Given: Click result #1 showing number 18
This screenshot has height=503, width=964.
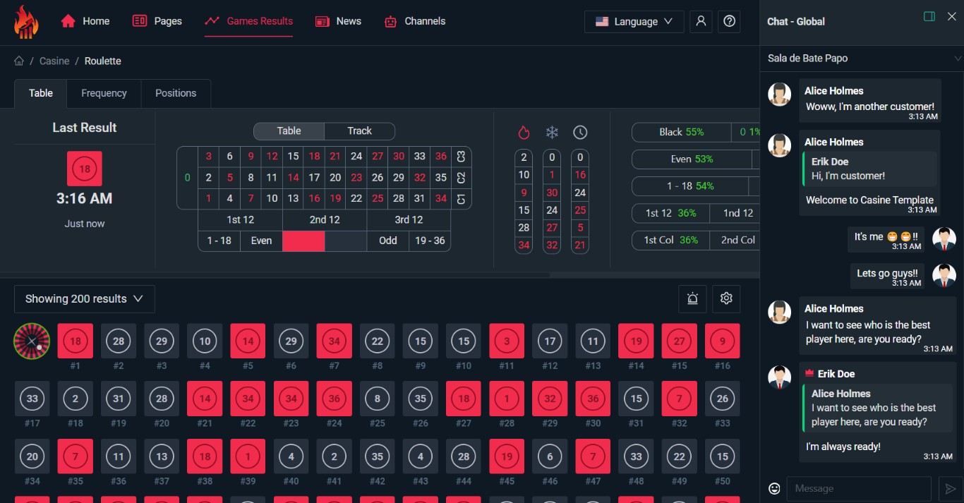Looking at the screenshot, I should (75, 341).
